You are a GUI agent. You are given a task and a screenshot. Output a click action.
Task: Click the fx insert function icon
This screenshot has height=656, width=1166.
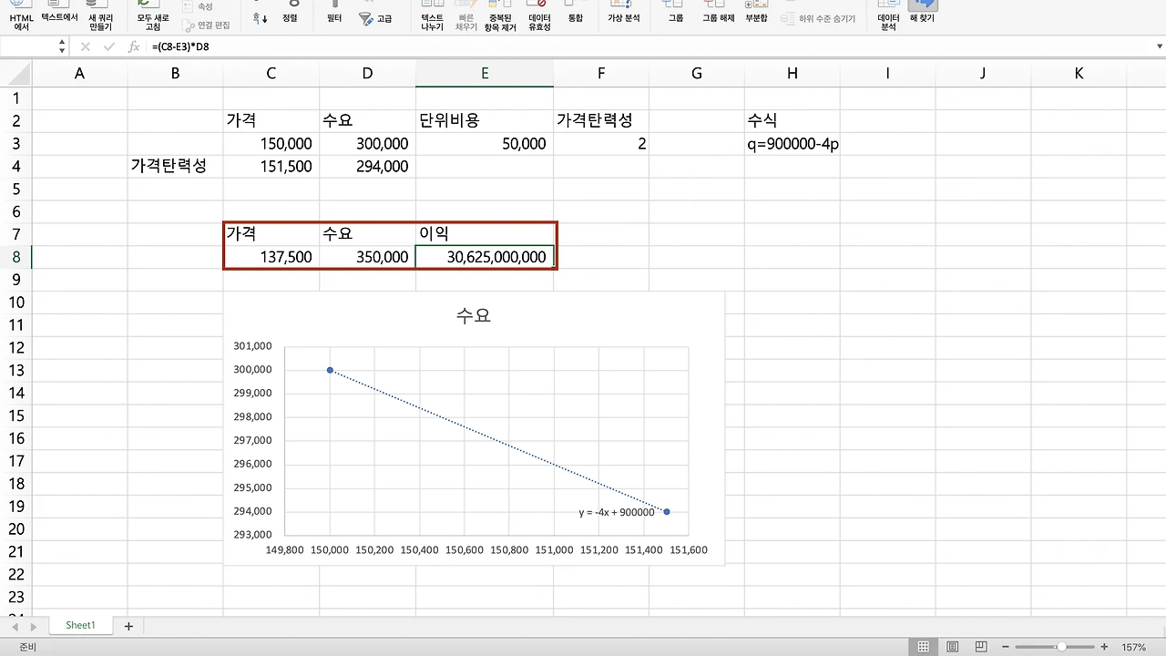pos(134,46)
